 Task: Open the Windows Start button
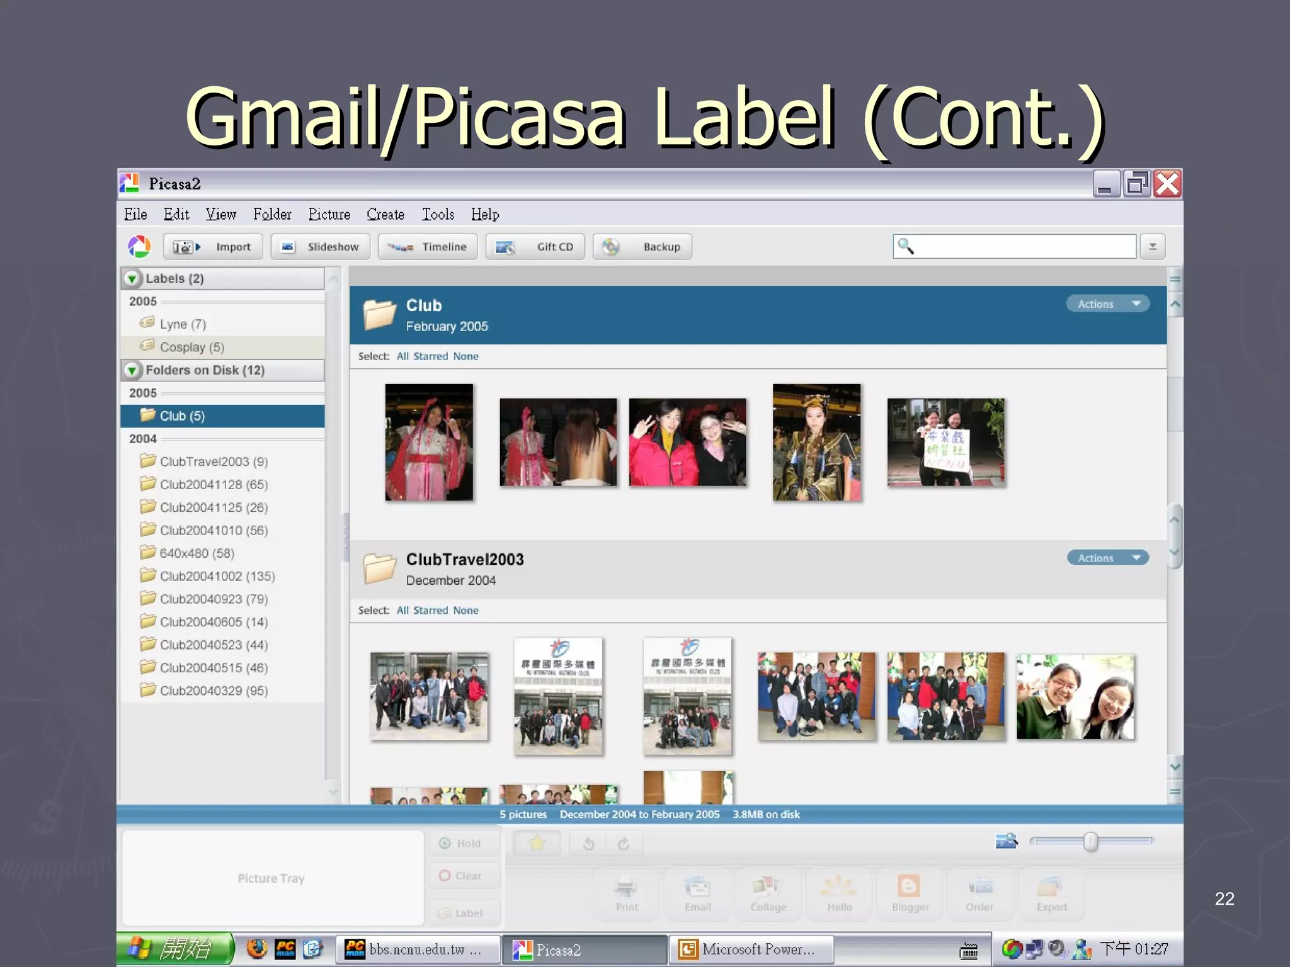(176, 949)
